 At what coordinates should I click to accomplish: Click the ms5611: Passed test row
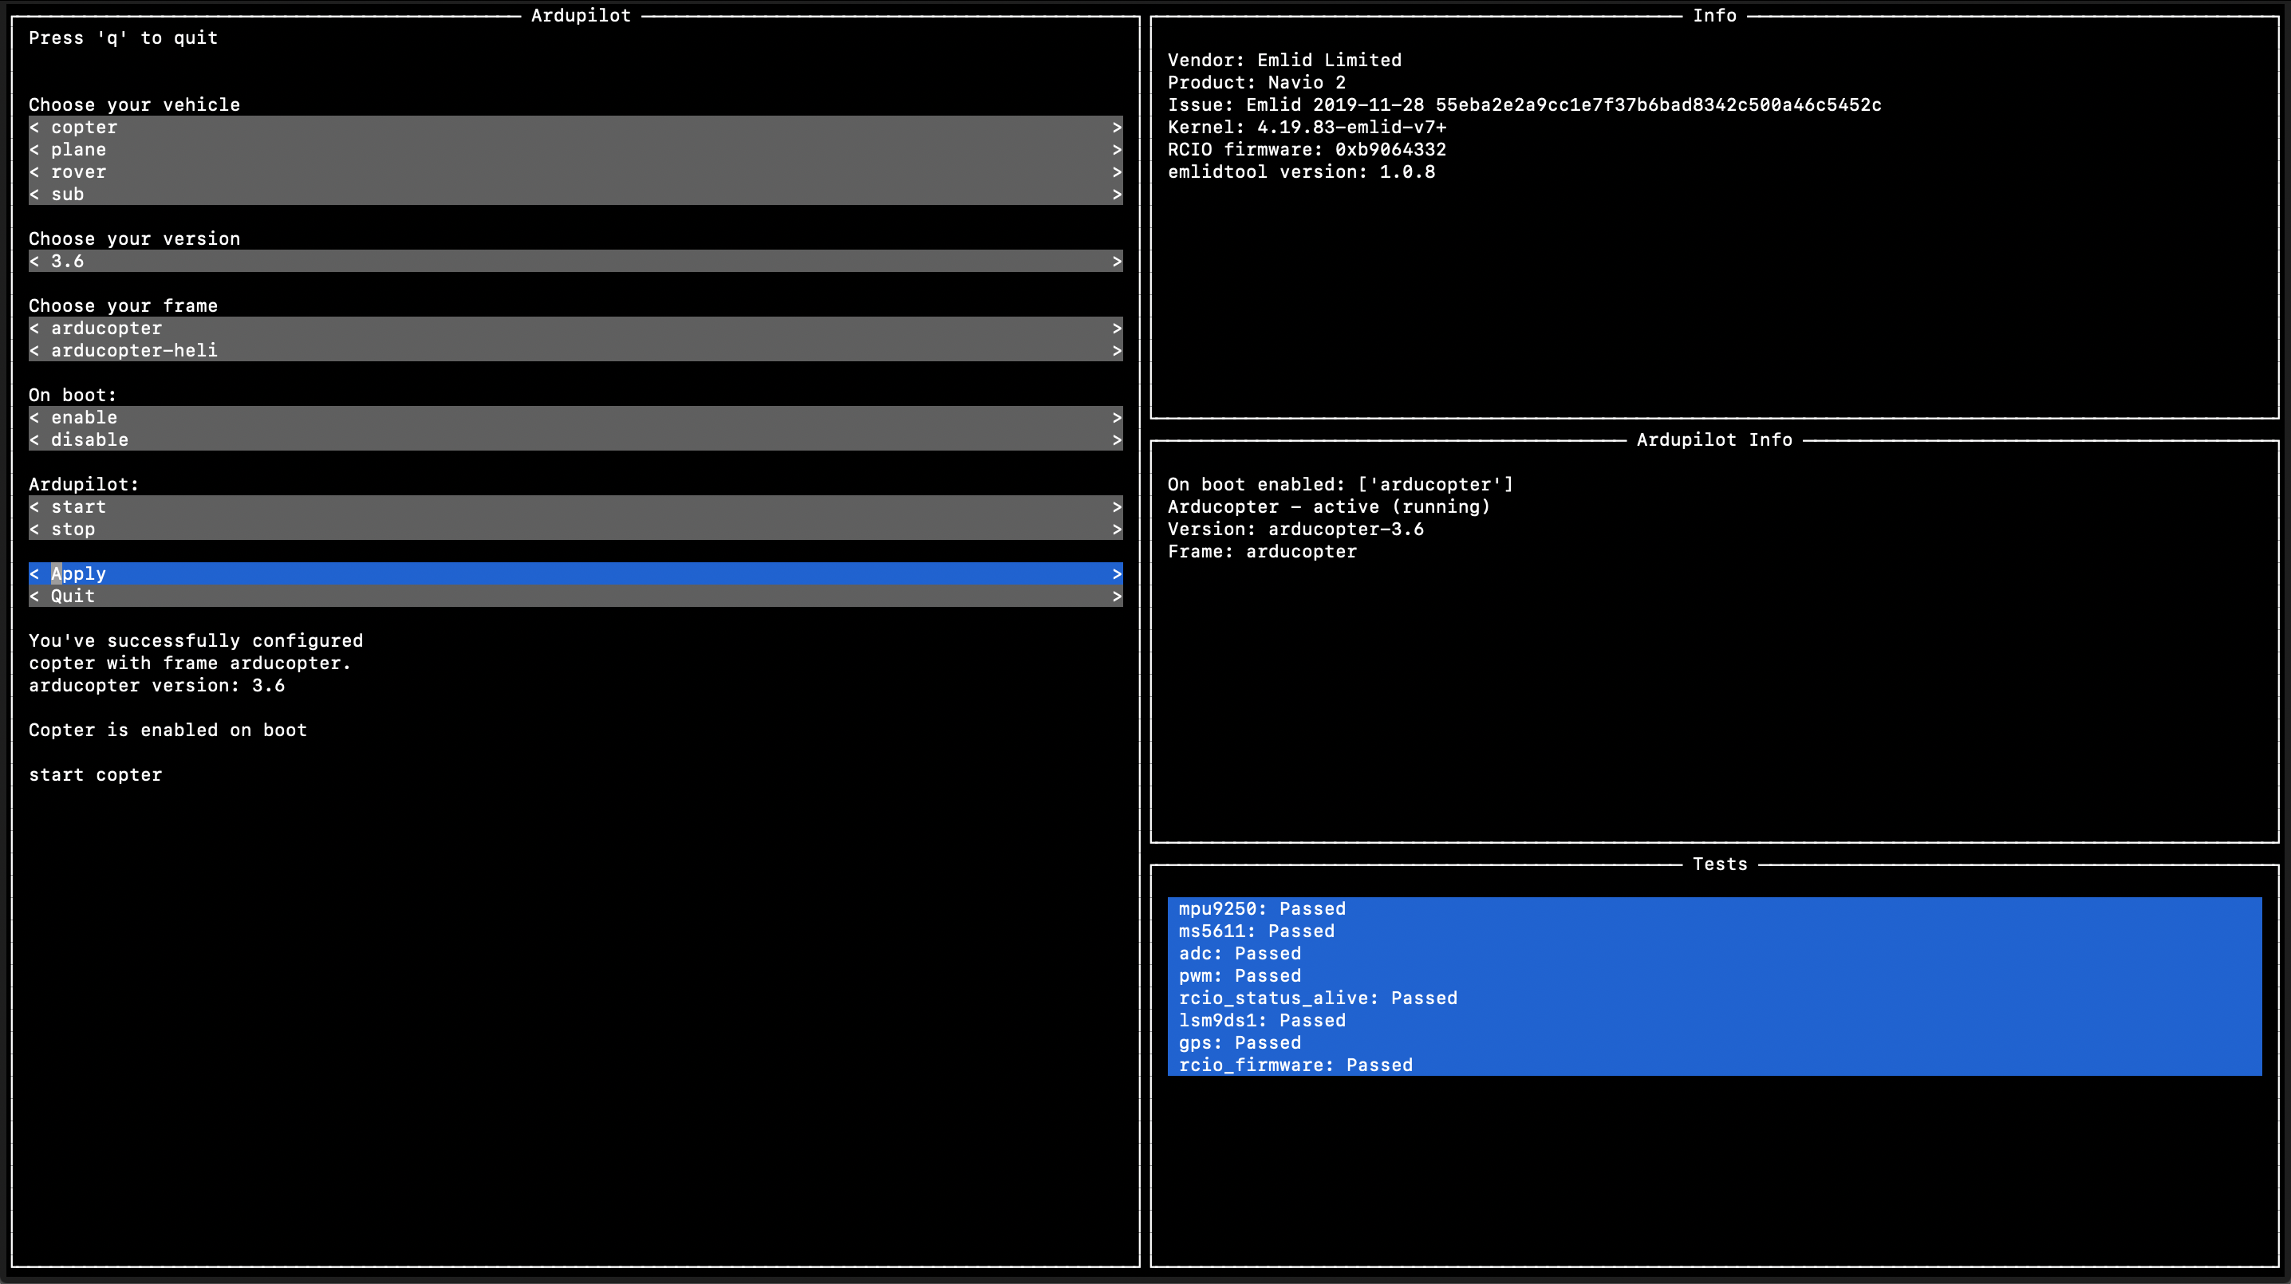[1713, 931]
